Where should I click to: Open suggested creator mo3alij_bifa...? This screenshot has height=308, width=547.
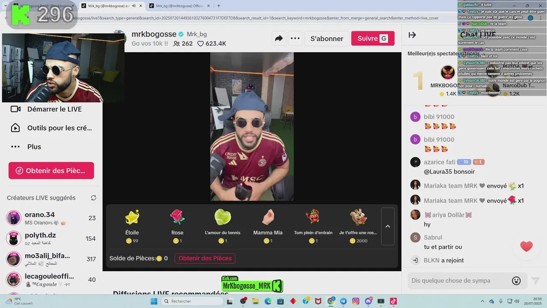pyautogui.click(x=51, y=259)
